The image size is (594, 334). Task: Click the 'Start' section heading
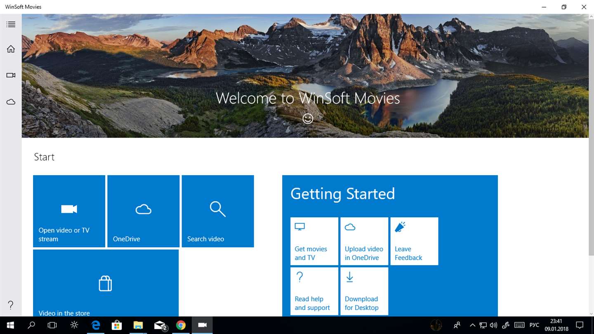pyautogui.click(x=44, y=157)
